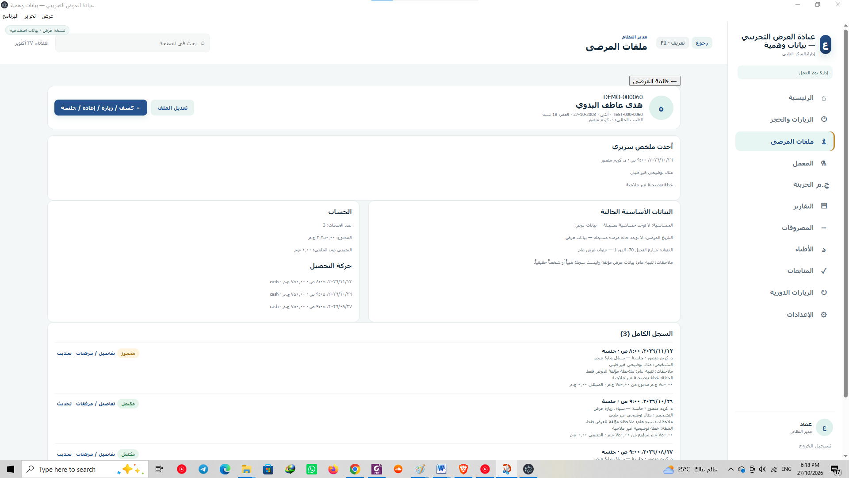
Task: Open Windows taskbar search box
Action: 85,469
